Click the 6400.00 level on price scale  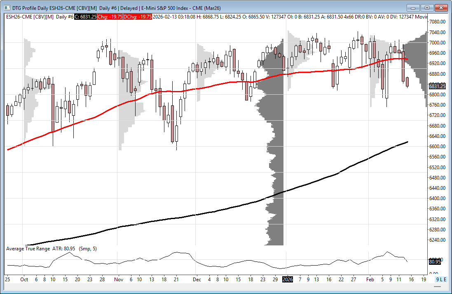[x=437, y=198]
